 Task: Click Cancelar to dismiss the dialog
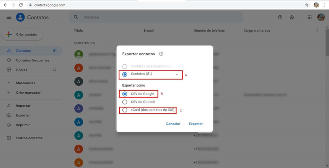pyautogui.click(x=173, y=124)
